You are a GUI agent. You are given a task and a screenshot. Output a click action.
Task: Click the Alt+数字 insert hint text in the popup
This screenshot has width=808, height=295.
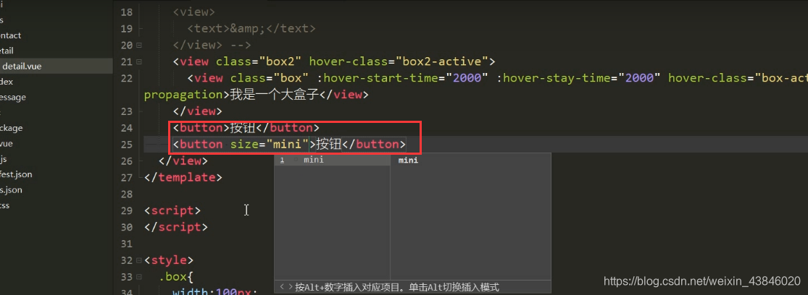397,287
